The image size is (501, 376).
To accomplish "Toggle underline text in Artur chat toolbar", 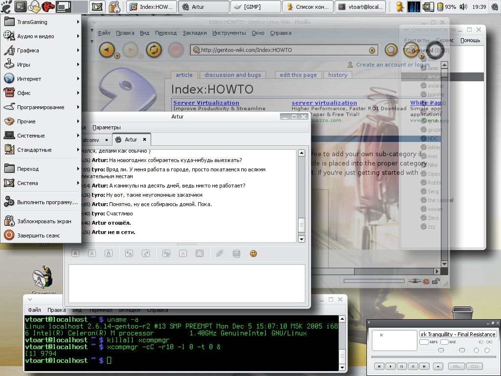I will (109, 254).
